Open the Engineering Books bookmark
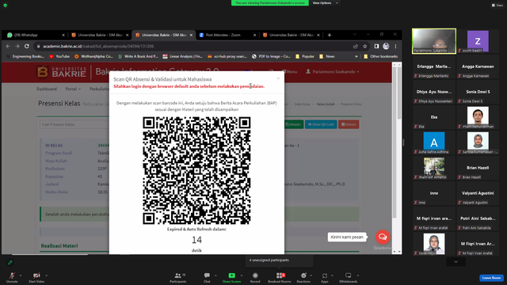 (25, 56)
